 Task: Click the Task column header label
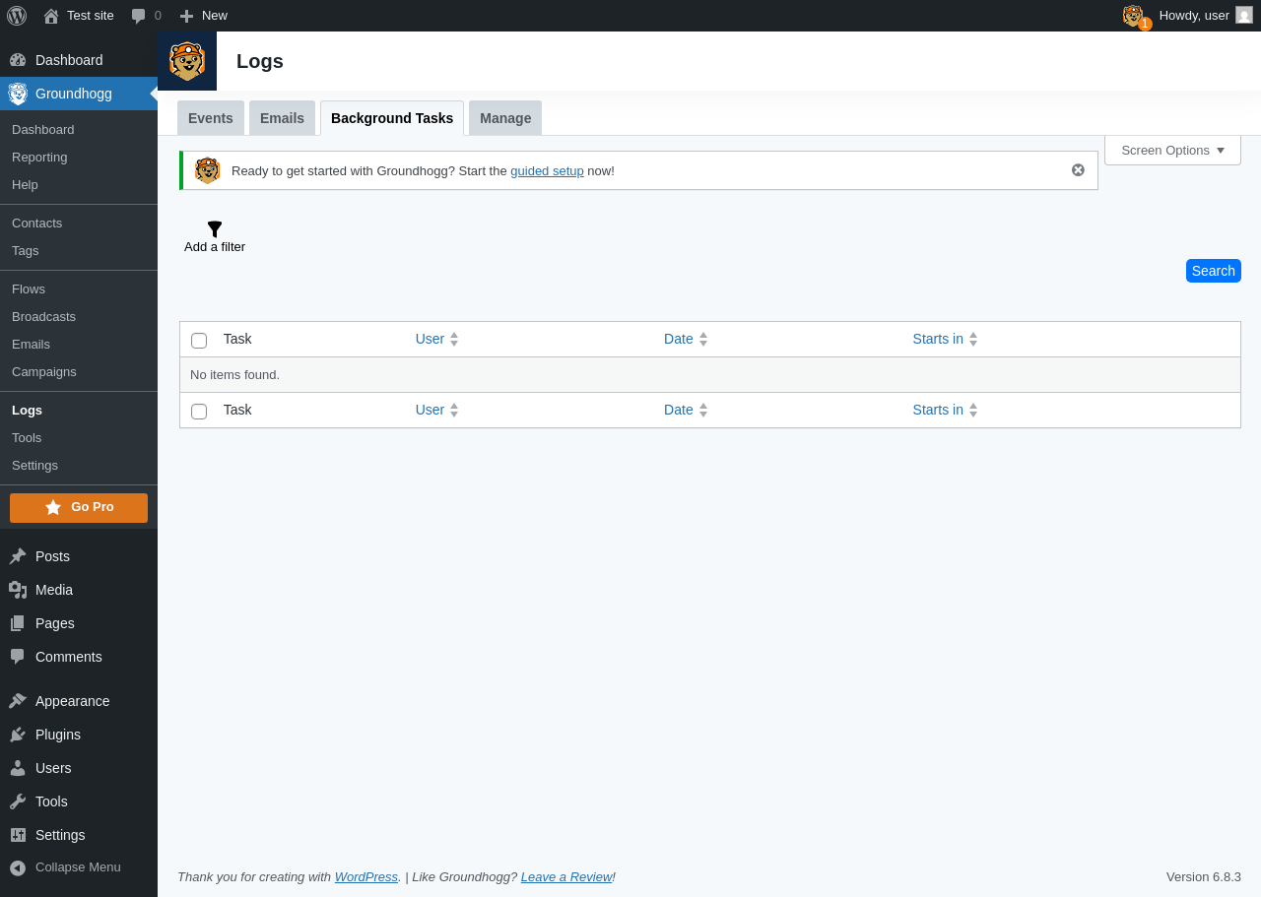click(x=237, y=339)
